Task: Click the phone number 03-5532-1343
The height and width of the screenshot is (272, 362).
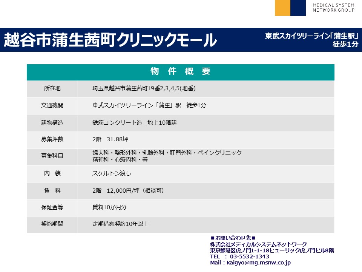Action: 250,257
